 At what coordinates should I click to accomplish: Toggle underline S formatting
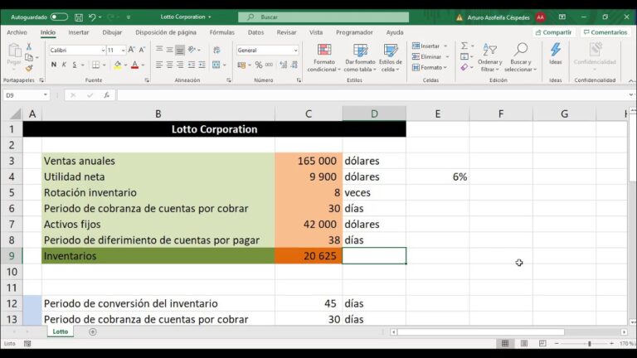(x=75, y=65)
